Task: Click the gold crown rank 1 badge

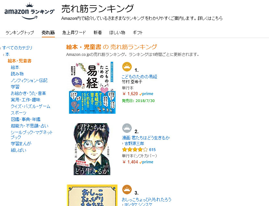Action: 127,67
